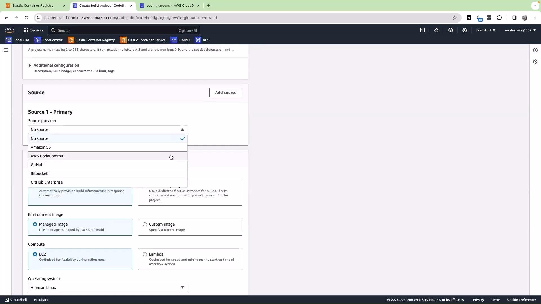Reload the page

pyautogui.click(x=26, y=18)
